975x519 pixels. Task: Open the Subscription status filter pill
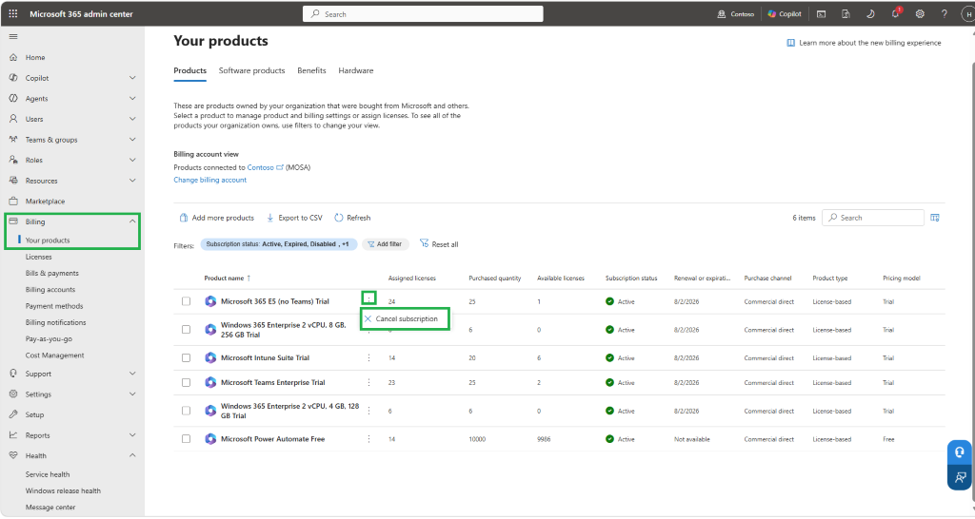click(x=279, y=244)
